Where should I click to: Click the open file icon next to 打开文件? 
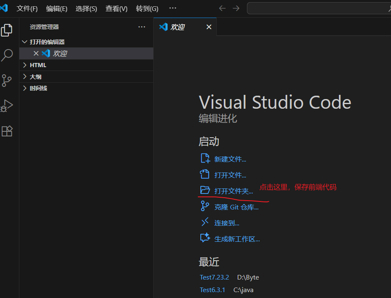205,174
